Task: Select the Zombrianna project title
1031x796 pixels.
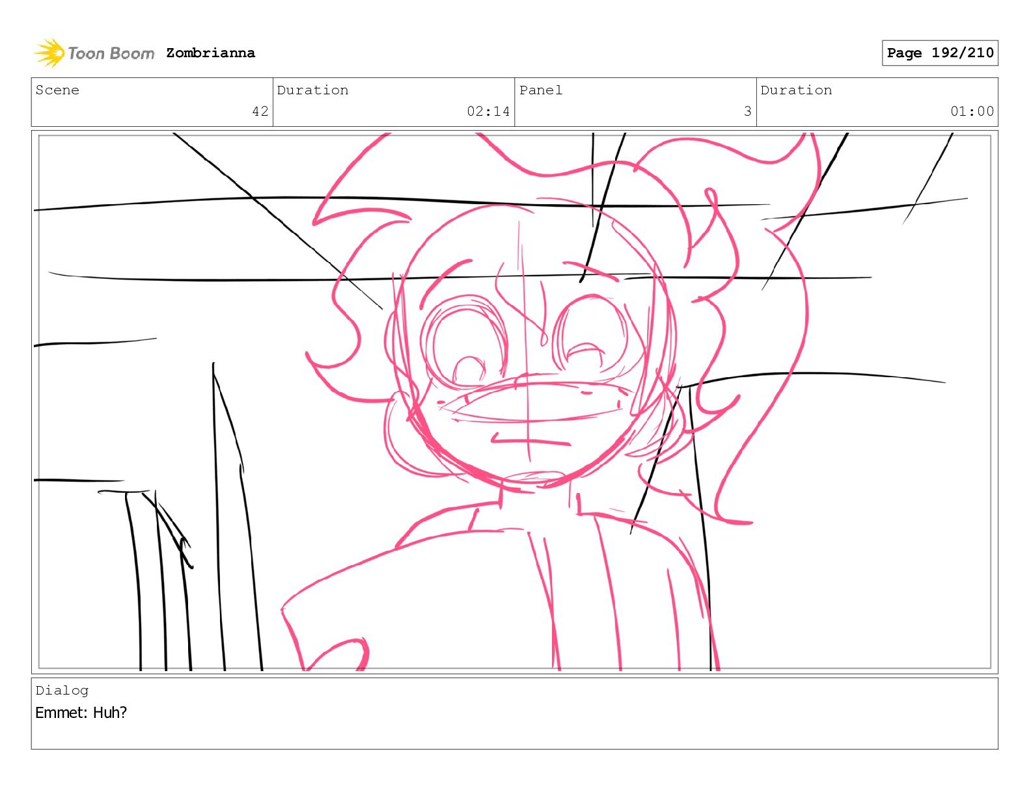Action: pyautogui.click(x=210, y=53)
